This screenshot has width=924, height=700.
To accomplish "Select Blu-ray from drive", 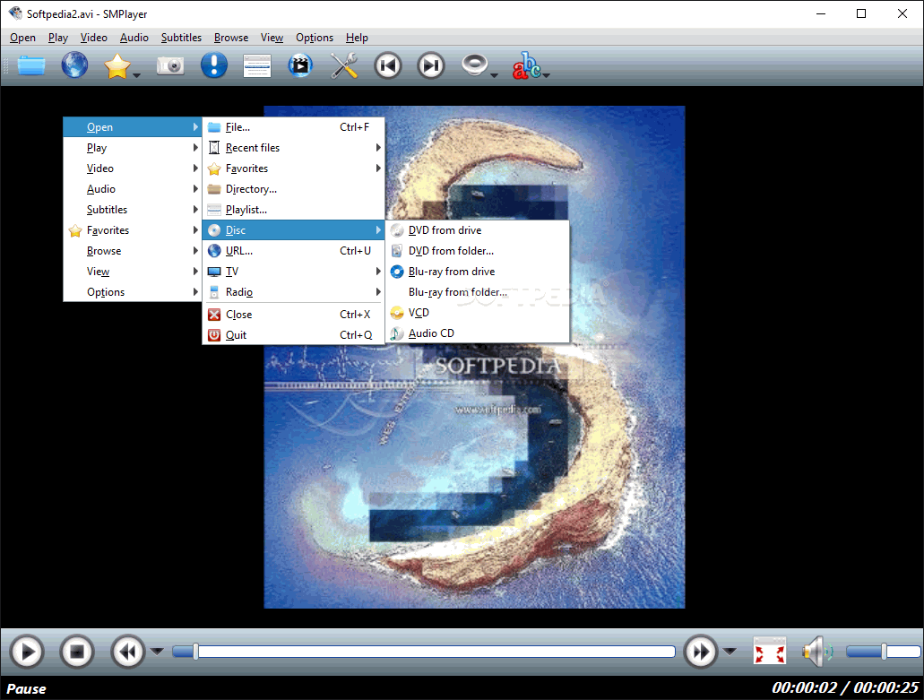I will tap(478, 272).
